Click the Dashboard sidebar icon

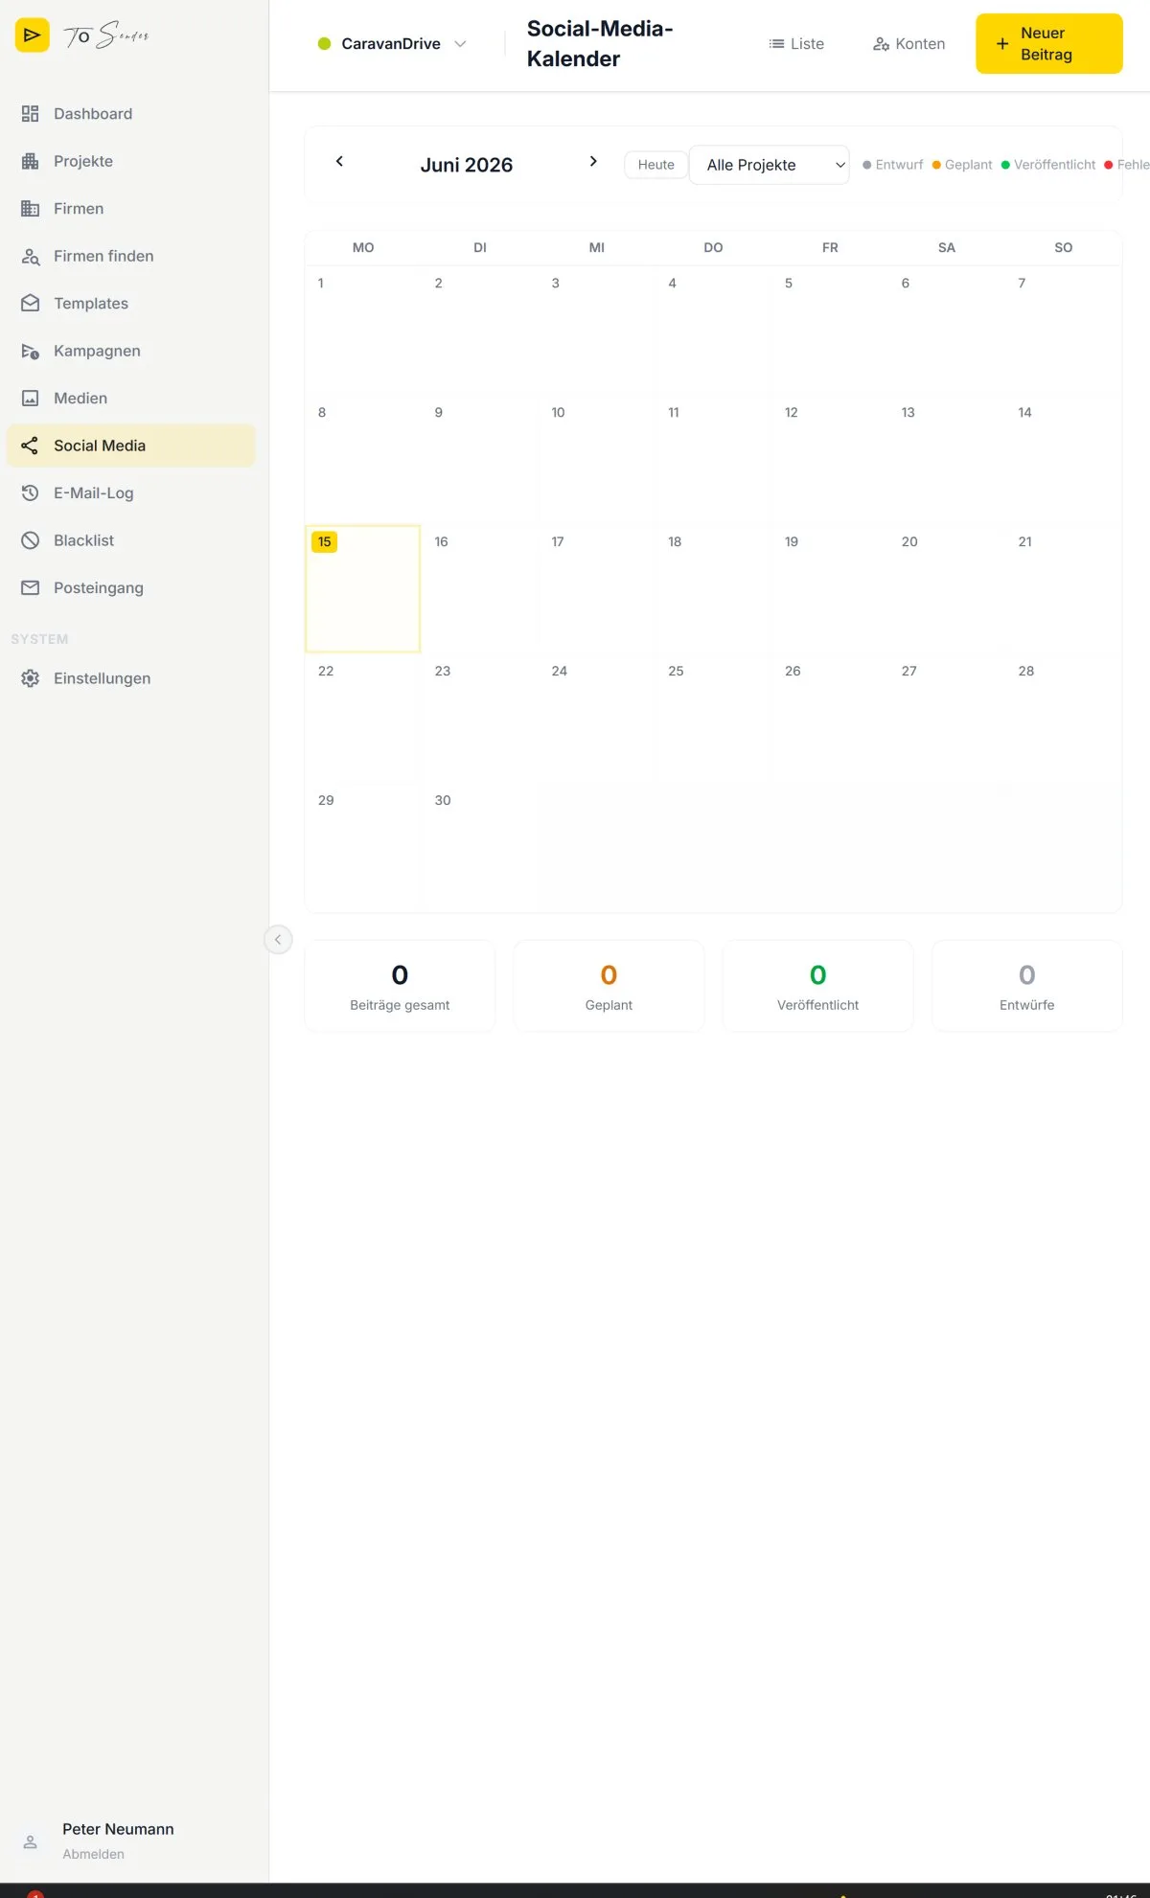pos(31,114)
